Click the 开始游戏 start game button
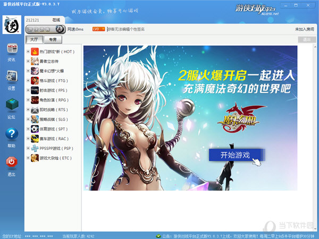This screenshot has width=319, height=239. 237,155
